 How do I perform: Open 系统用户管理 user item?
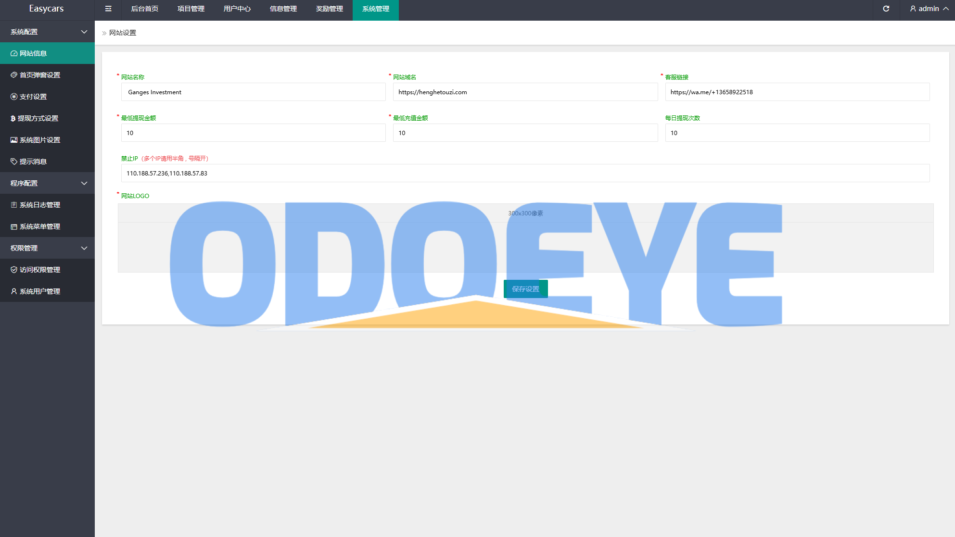[39, 291]
